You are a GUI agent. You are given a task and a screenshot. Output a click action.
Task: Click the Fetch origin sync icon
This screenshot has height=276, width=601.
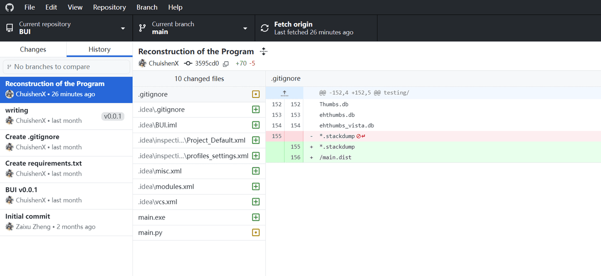coord(265,28)
